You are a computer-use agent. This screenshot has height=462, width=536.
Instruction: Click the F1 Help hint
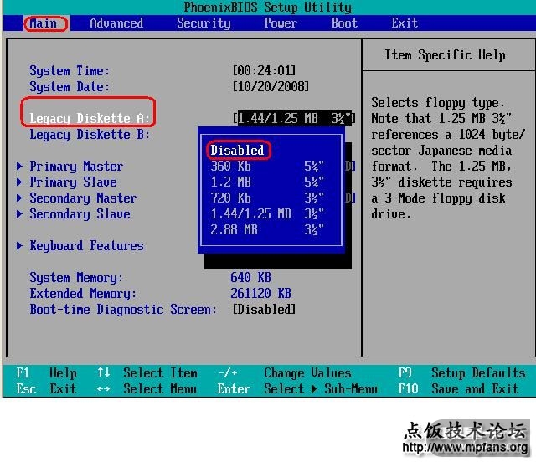pos(46,372)
